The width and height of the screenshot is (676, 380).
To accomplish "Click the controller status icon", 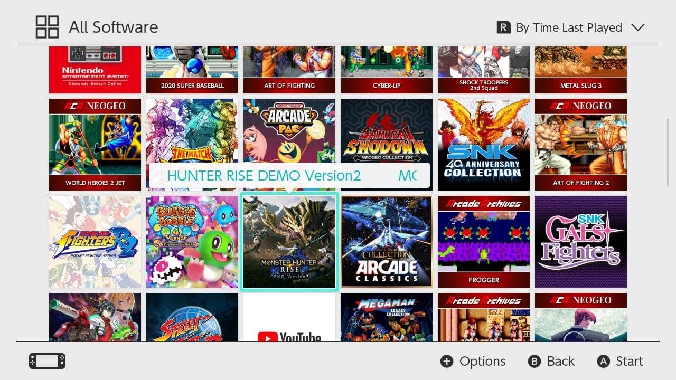I will point(48,361).
